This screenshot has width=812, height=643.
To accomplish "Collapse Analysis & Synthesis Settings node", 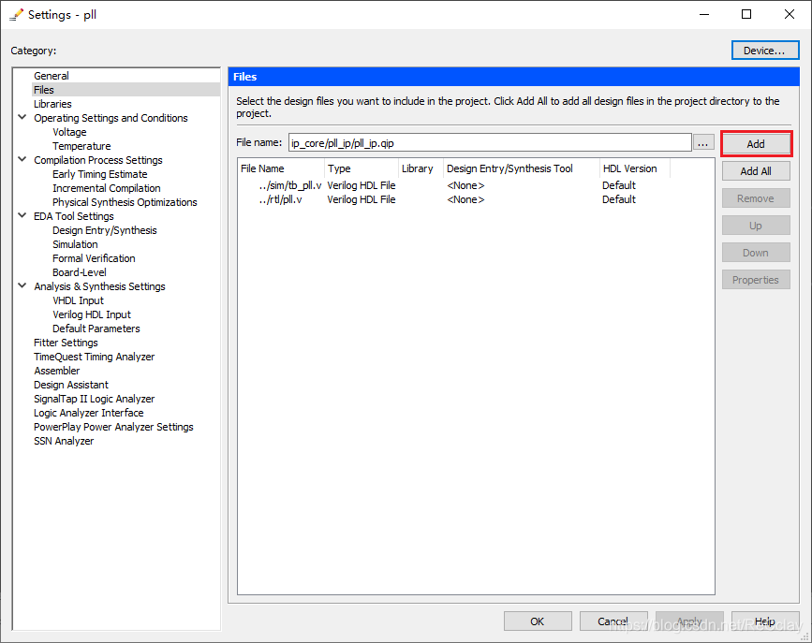I will 22,285.
